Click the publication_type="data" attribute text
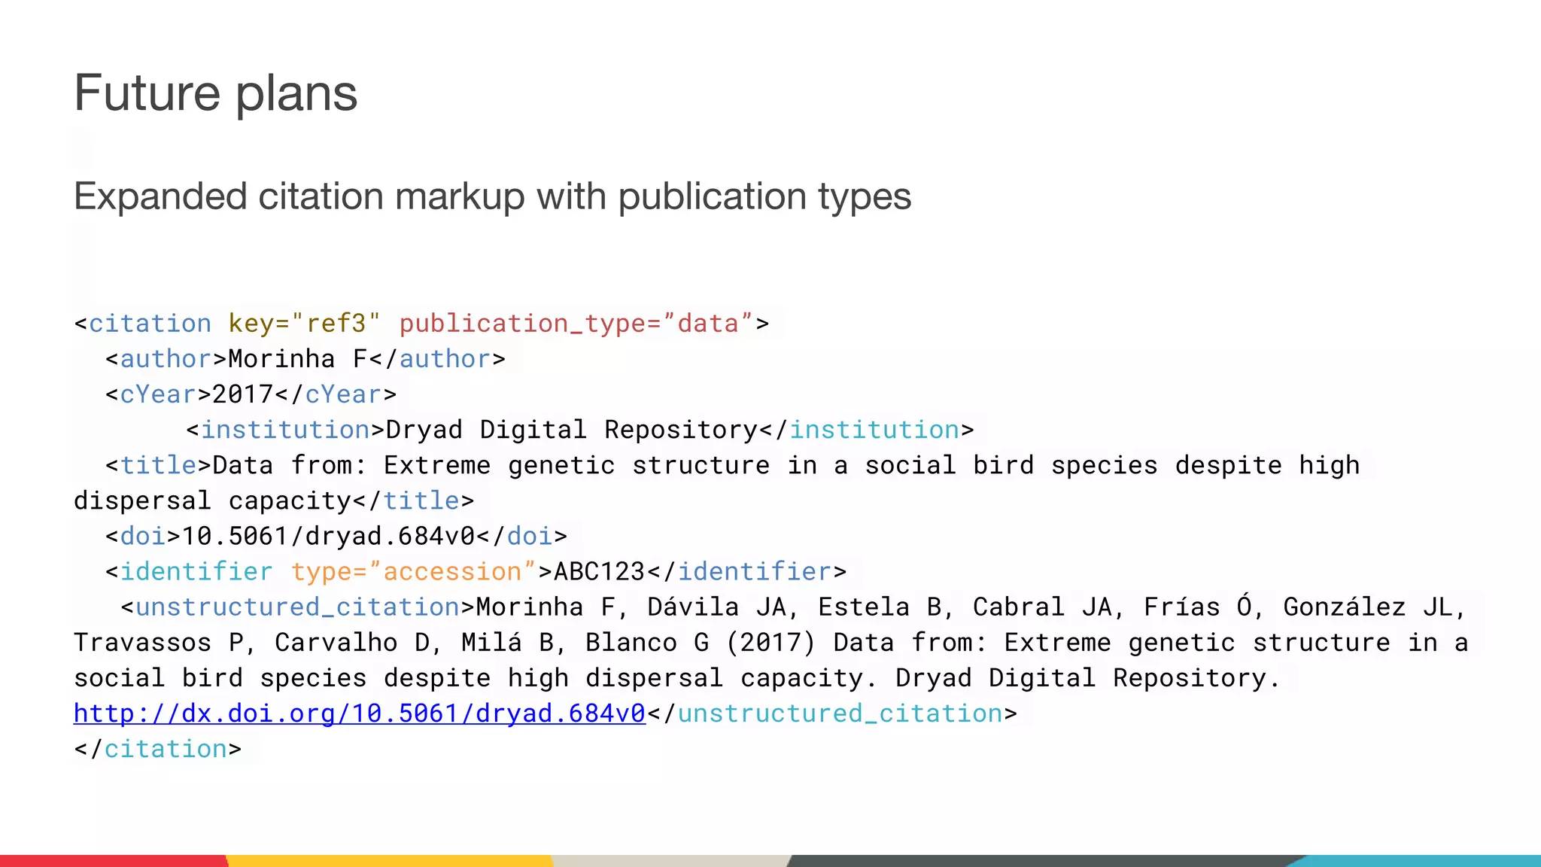 tap(576, 324)
